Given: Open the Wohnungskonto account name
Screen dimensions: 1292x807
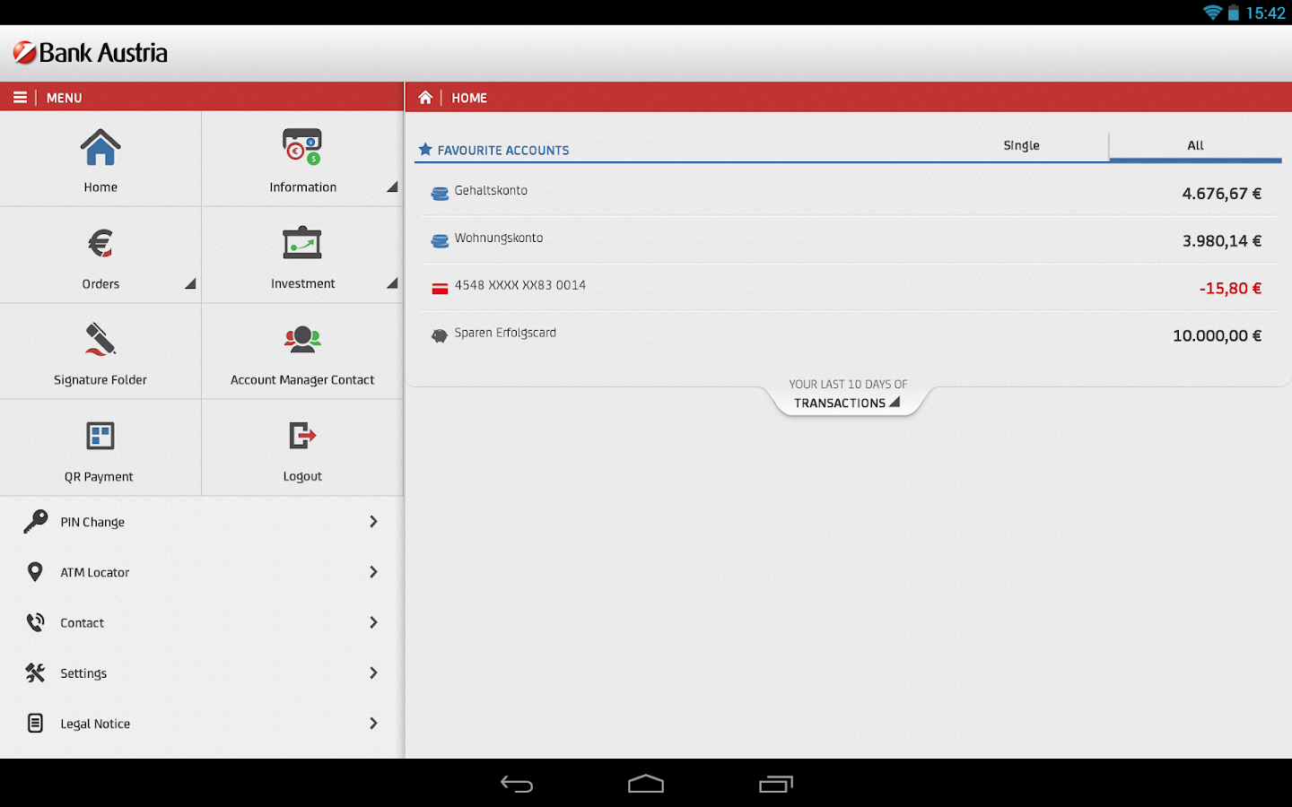Looking at the screenshot, I should [498, 239].
